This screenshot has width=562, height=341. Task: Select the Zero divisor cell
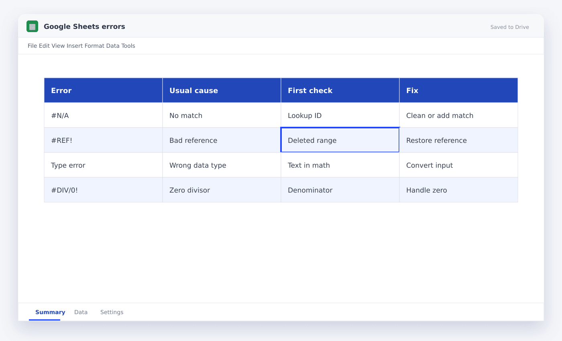point(222,190)
